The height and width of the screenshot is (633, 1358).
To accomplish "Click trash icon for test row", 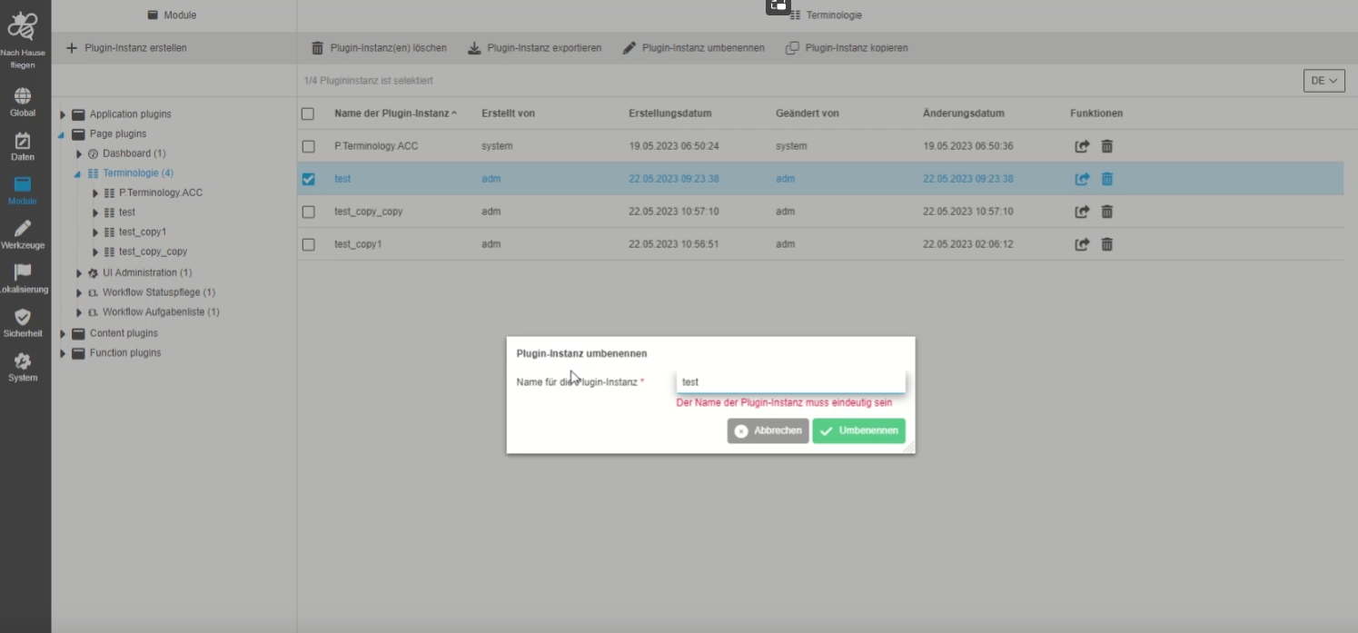I will coord(1106,179).
